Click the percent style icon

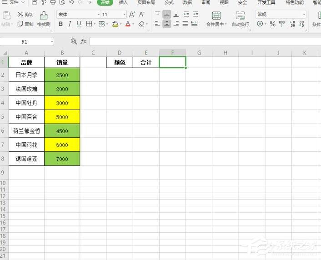[x=272, y=24]
